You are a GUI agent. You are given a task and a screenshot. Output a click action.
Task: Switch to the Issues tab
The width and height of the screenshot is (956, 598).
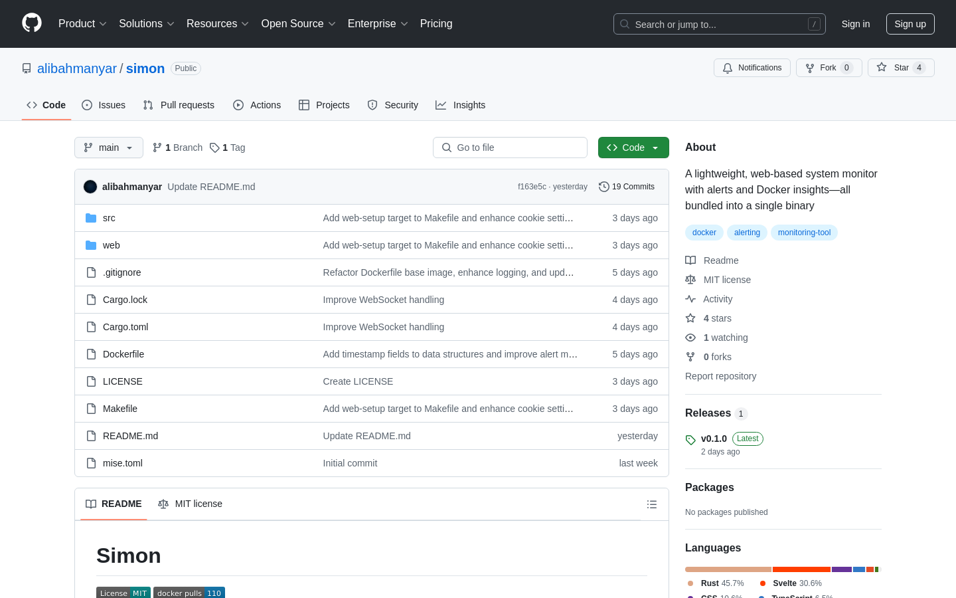(x=104, y=105)
